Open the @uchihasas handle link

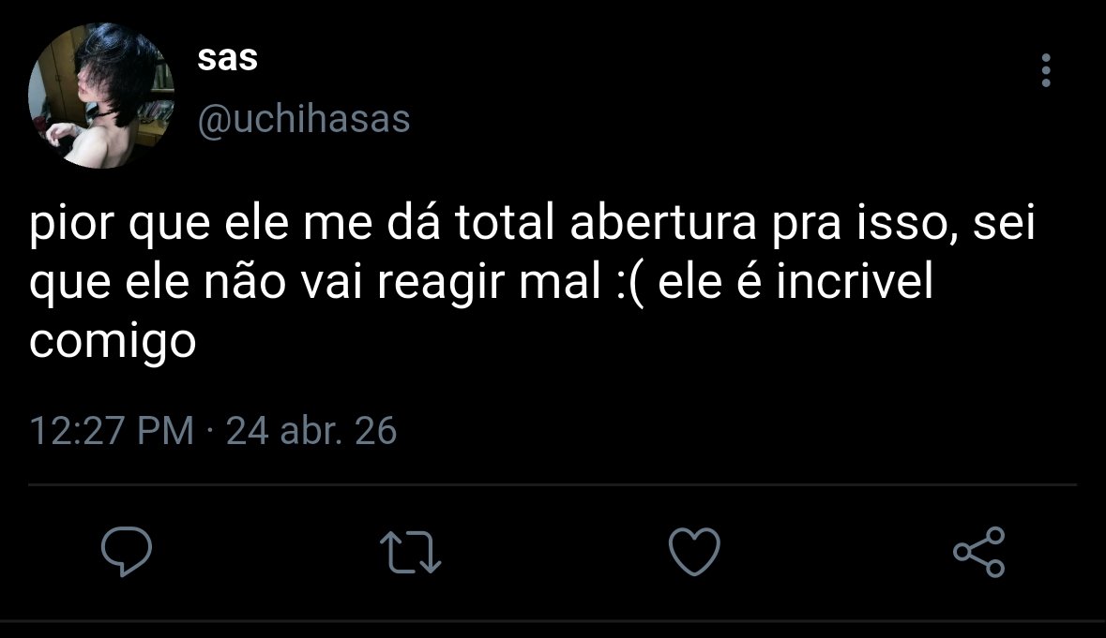point(303,119)
